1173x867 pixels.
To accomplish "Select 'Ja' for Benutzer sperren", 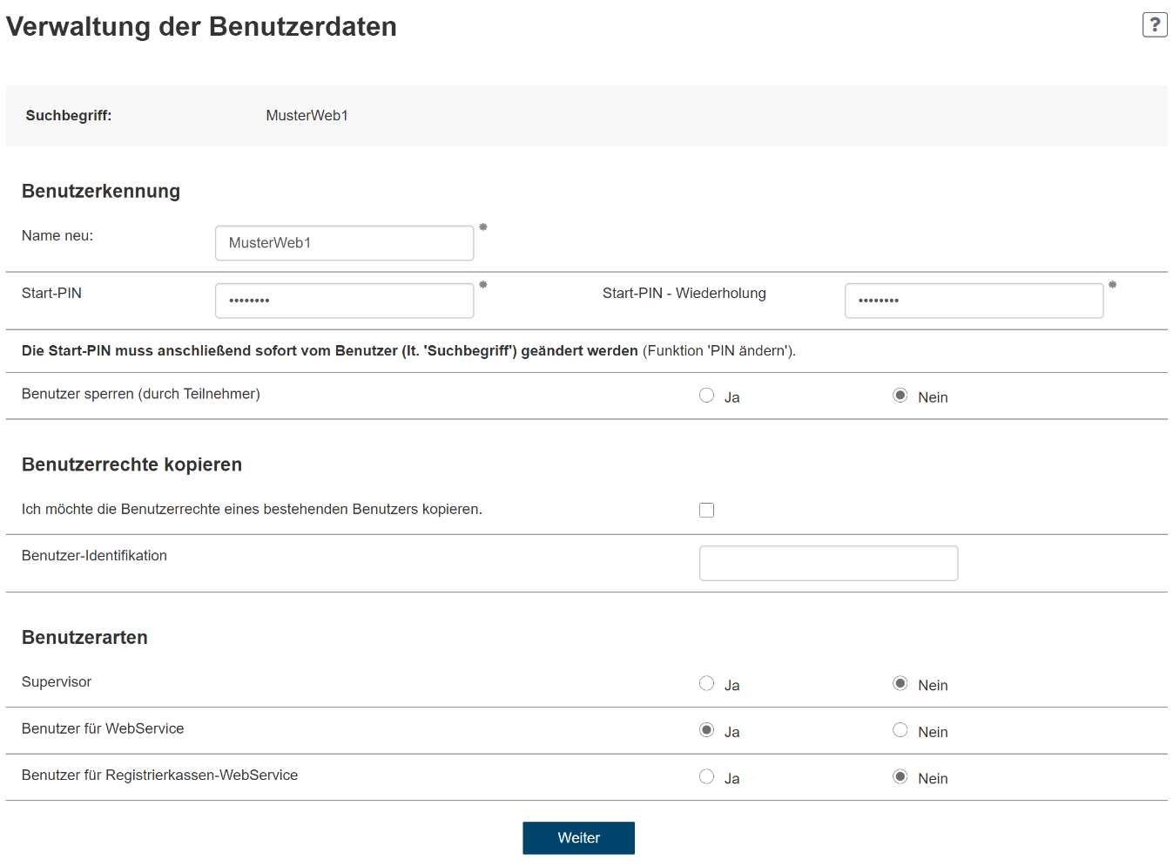I will pyautogui.click(x=706, y=395).
